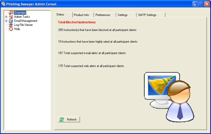Select Overview in the tree

pos(20,13)
